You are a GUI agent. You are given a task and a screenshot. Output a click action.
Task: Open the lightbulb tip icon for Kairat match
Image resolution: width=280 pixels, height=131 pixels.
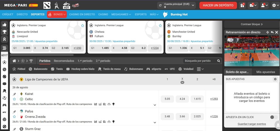point(113,104)
